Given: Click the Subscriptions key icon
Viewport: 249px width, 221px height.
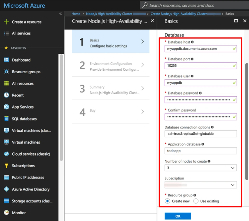Looking at the screenshot, I should (x=6, y=166).
